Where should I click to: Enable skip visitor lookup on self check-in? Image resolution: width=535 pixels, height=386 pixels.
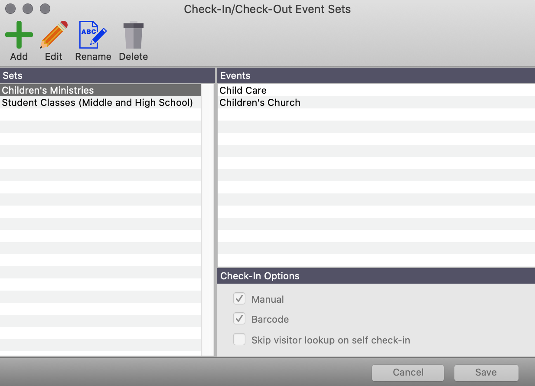[239, 340]
